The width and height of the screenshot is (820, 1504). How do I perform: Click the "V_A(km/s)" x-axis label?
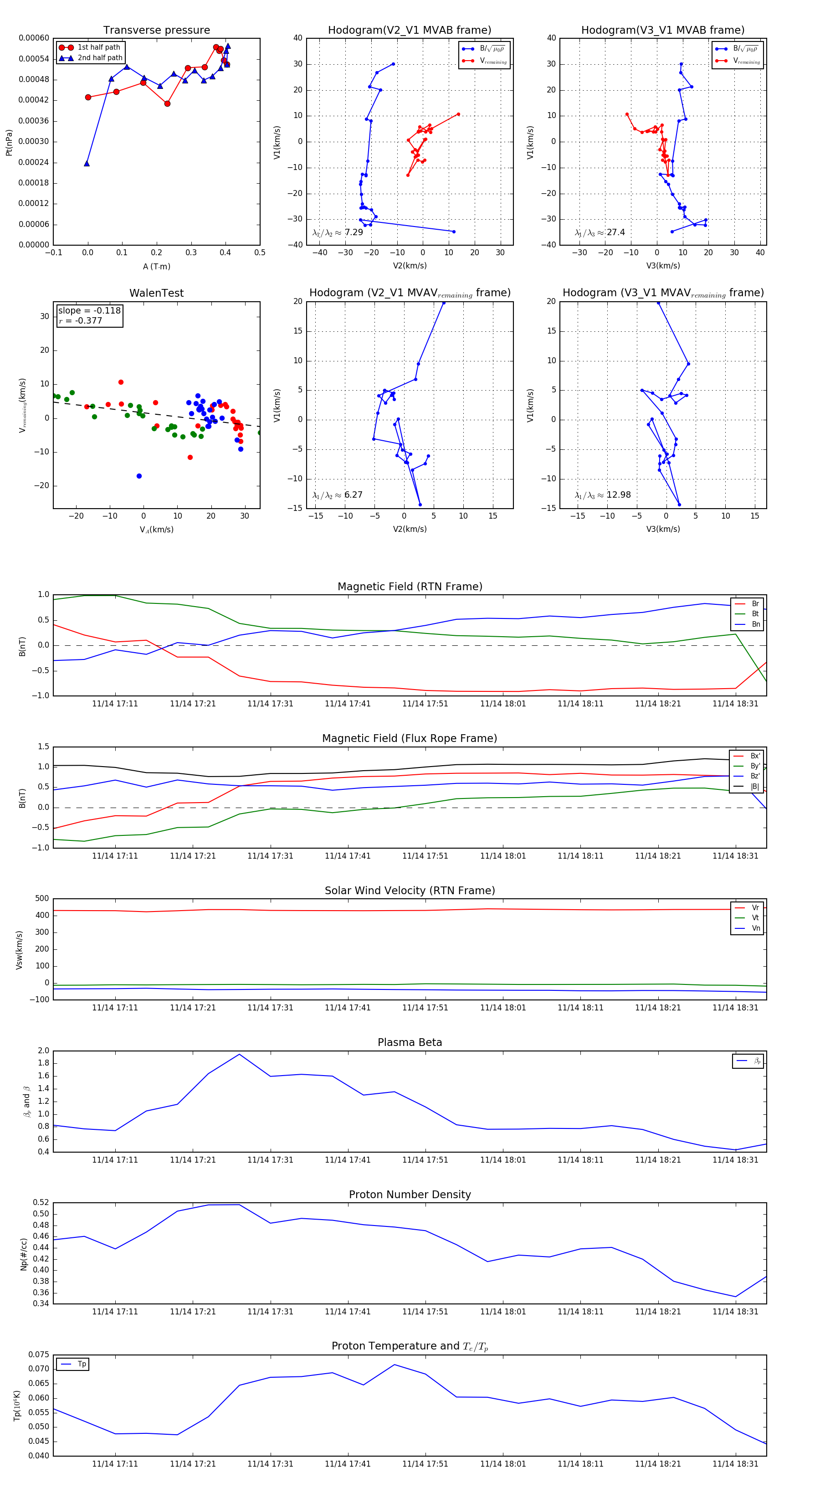pos(156,530)
